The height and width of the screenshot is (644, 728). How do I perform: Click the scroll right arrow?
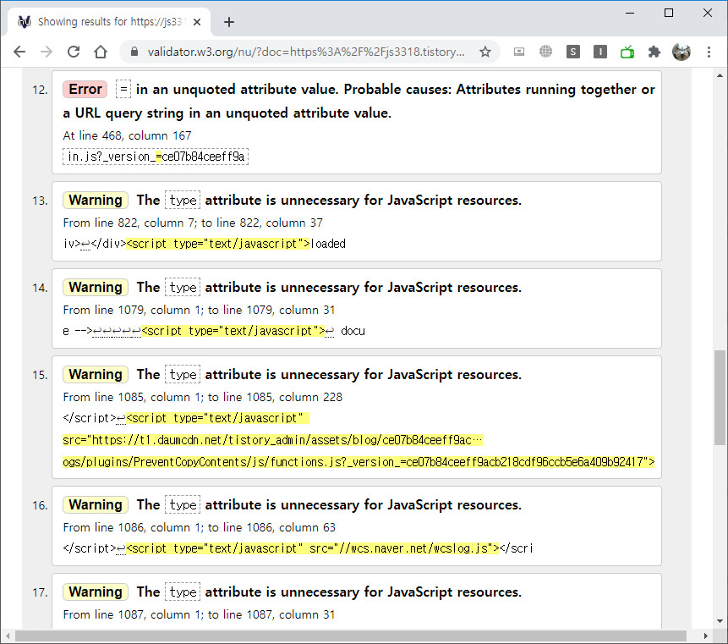pos(706,636)
